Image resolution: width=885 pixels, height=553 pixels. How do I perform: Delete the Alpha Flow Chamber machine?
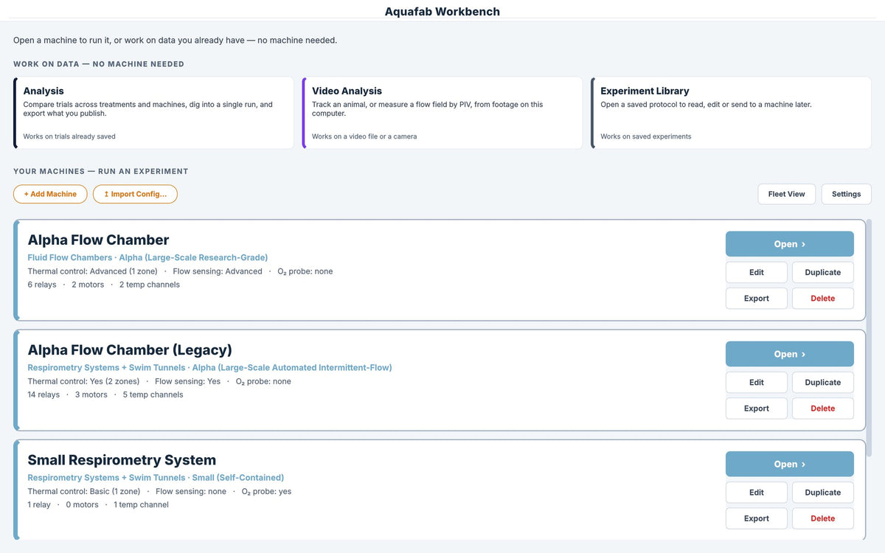pyautogui.click(x=823, y=299)
